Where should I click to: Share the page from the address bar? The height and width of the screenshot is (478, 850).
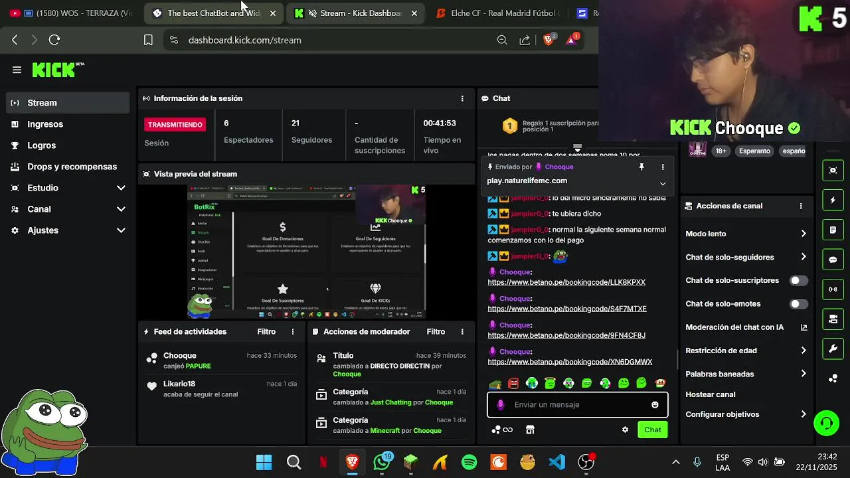click(525, 40)
